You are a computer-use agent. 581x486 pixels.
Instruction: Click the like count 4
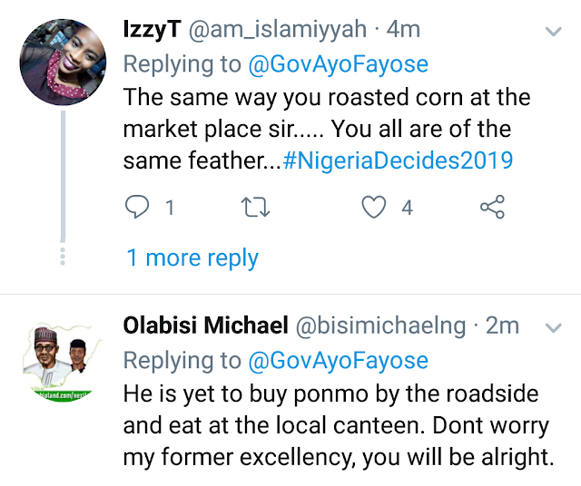point(407,208)
